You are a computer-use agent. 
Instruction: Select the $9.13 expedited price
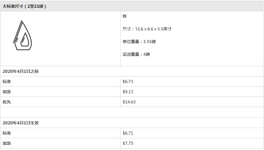pyautogui.click(x=128, y=92)
